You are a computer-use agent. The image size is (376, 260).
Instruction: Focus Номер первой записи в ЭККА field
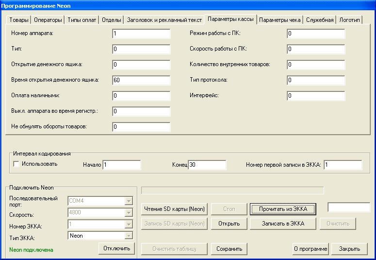[343, 165]
